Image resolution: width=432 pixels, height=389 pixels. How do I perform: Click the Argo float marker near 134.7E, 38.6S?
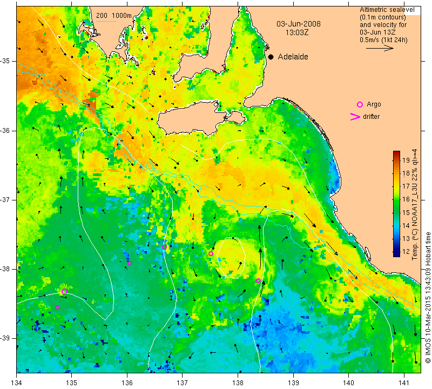point(57,307)
